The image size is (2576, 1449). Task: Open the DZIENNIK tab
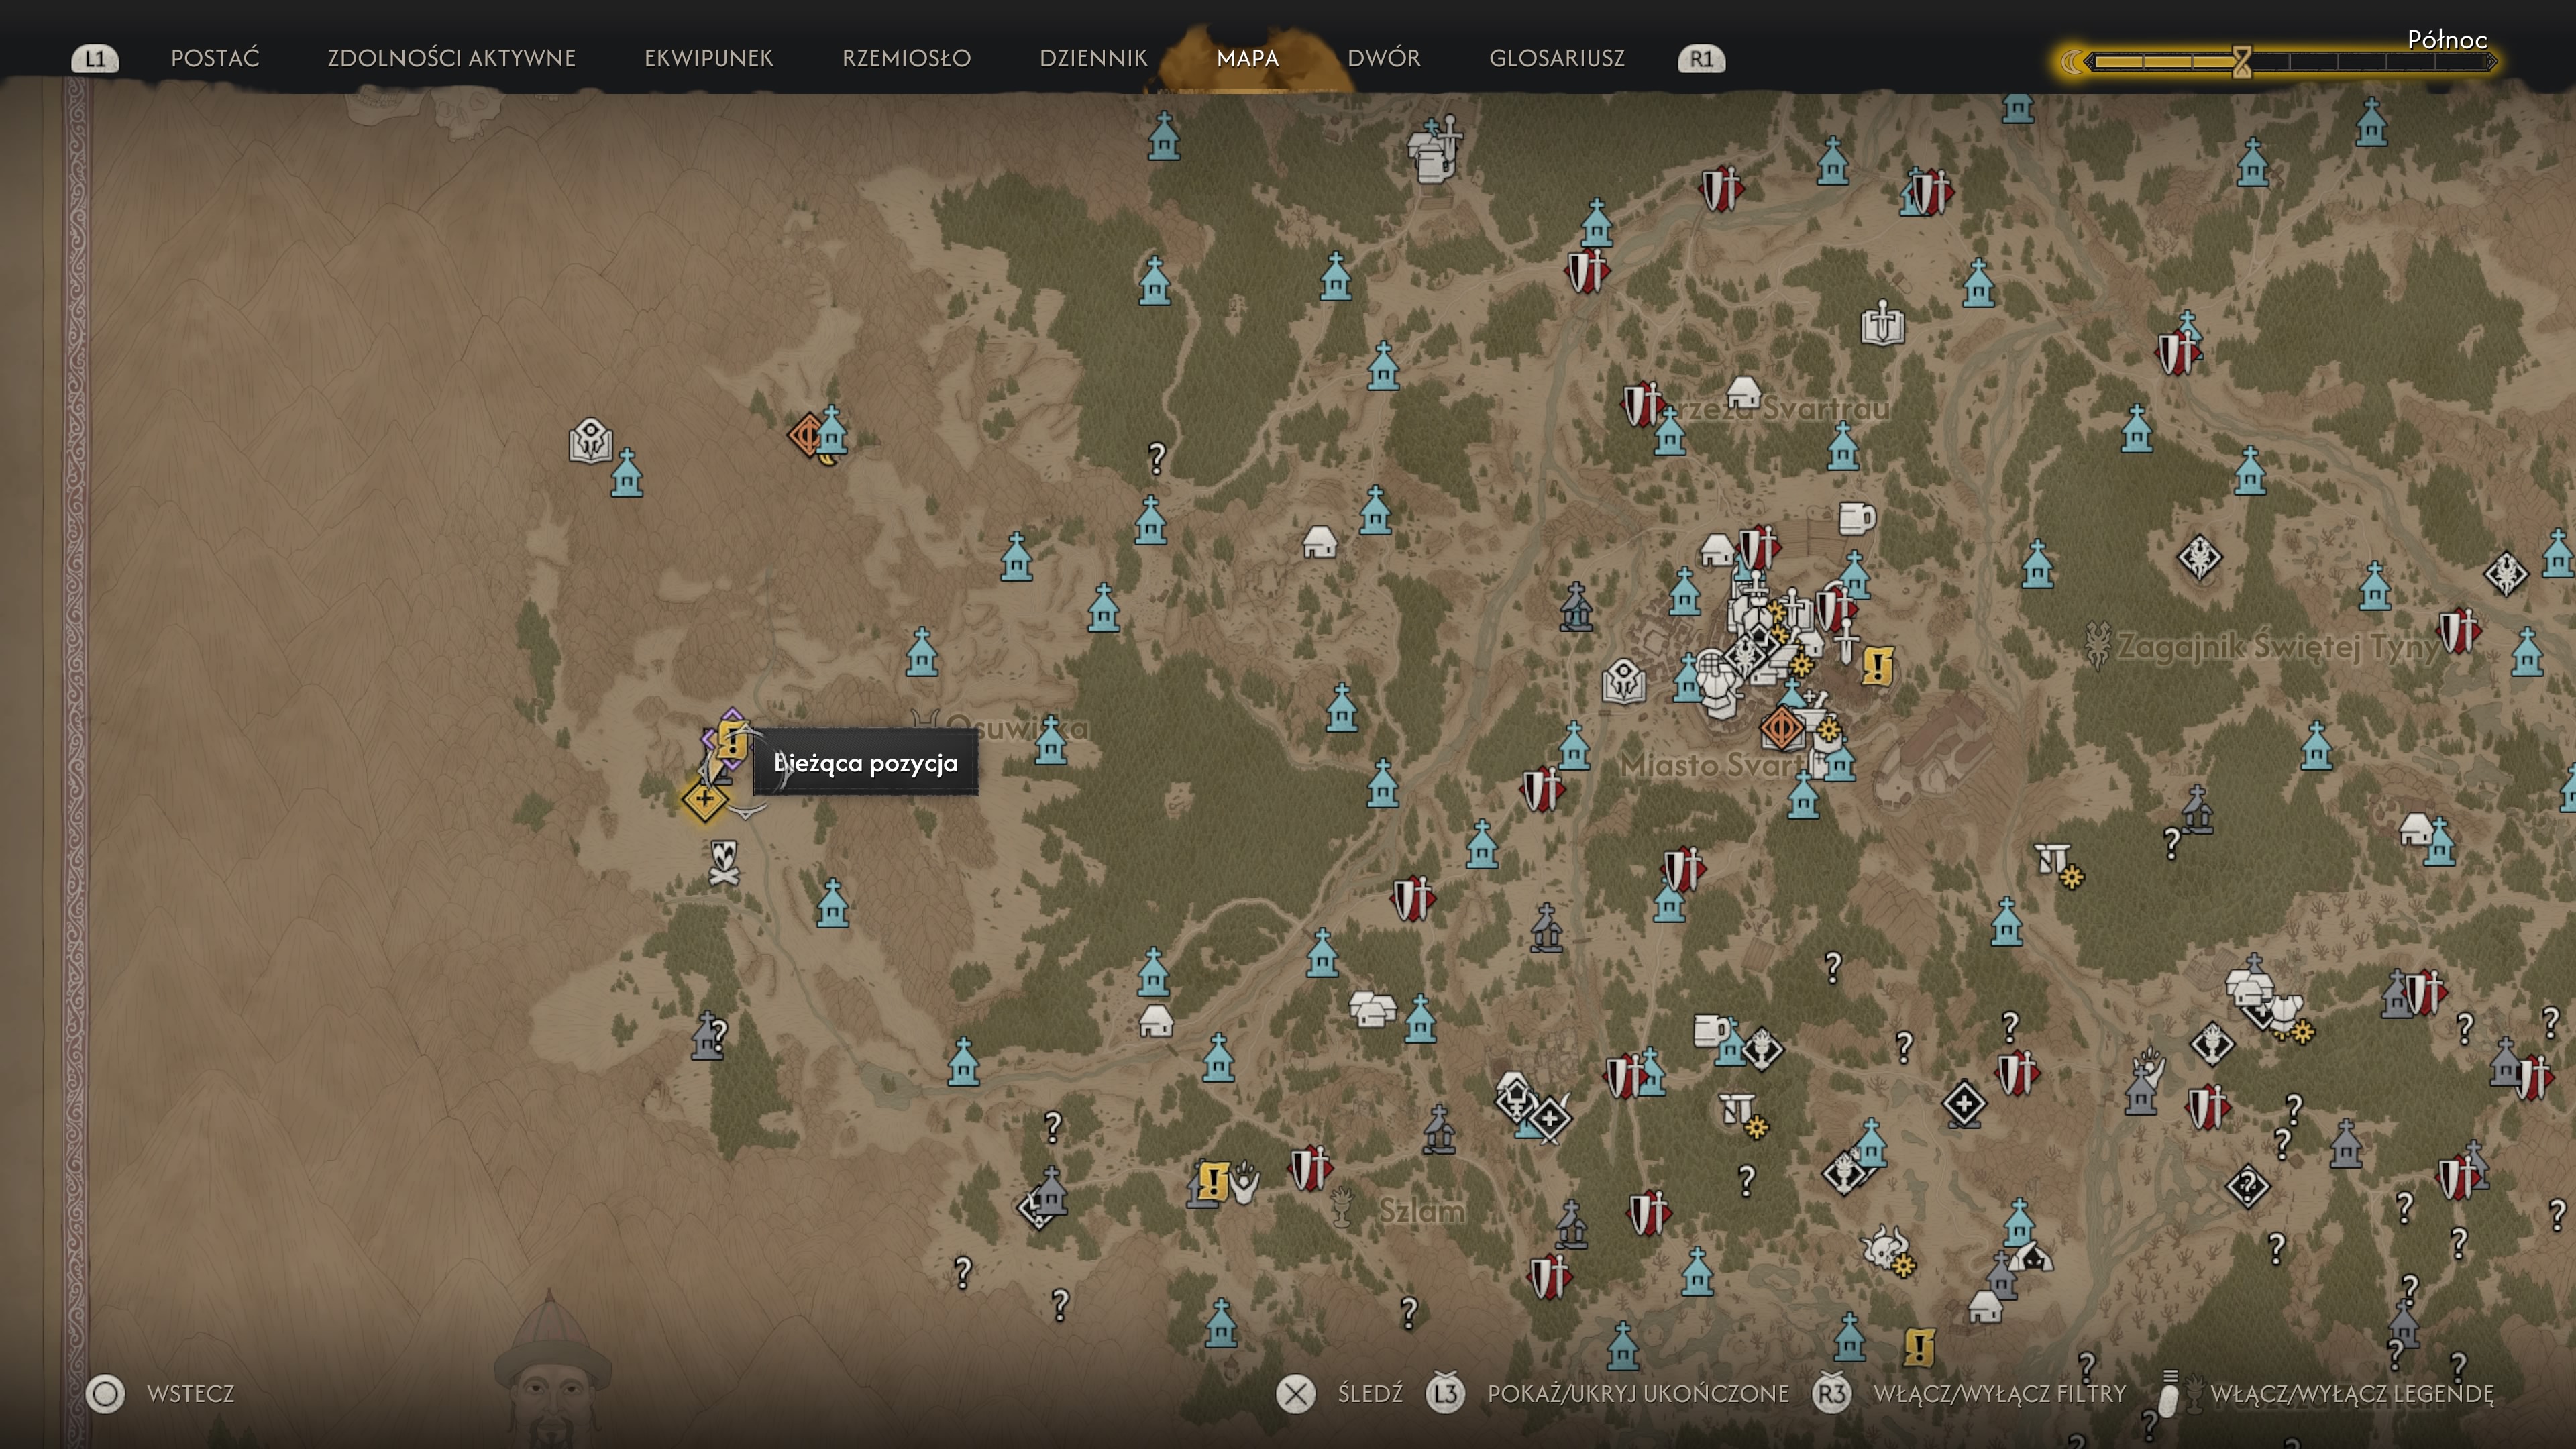(x=1093, y=58)
